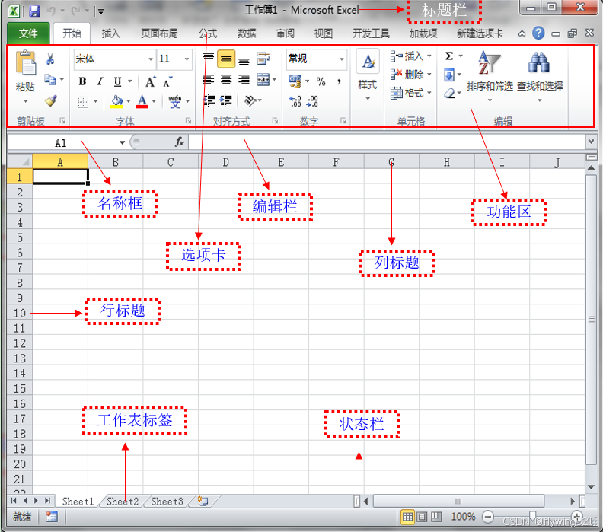
Task: Align text right in cell
Action: coord(244,80)
